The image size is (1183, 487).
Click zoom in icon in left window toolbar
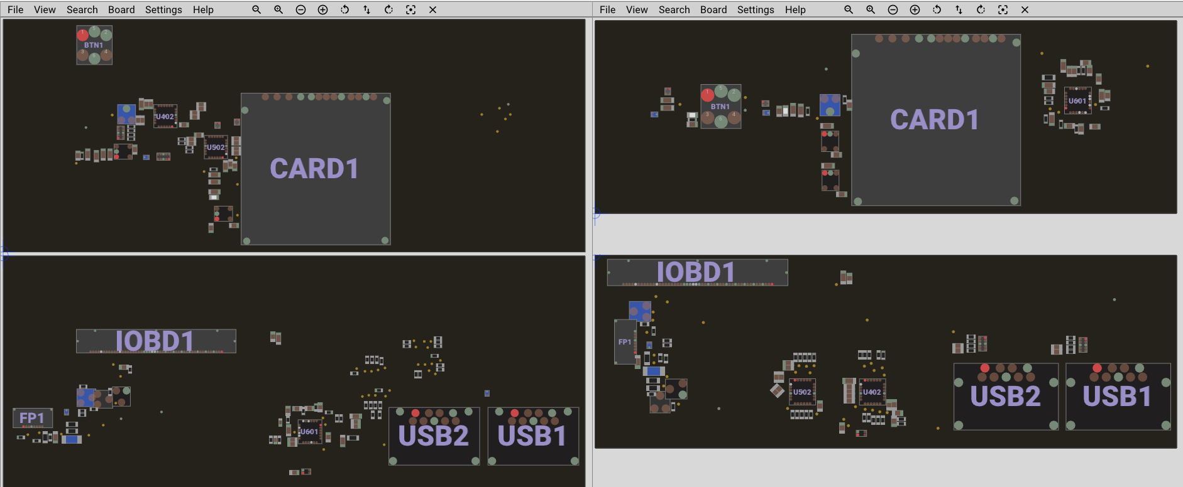pos(322,10)
